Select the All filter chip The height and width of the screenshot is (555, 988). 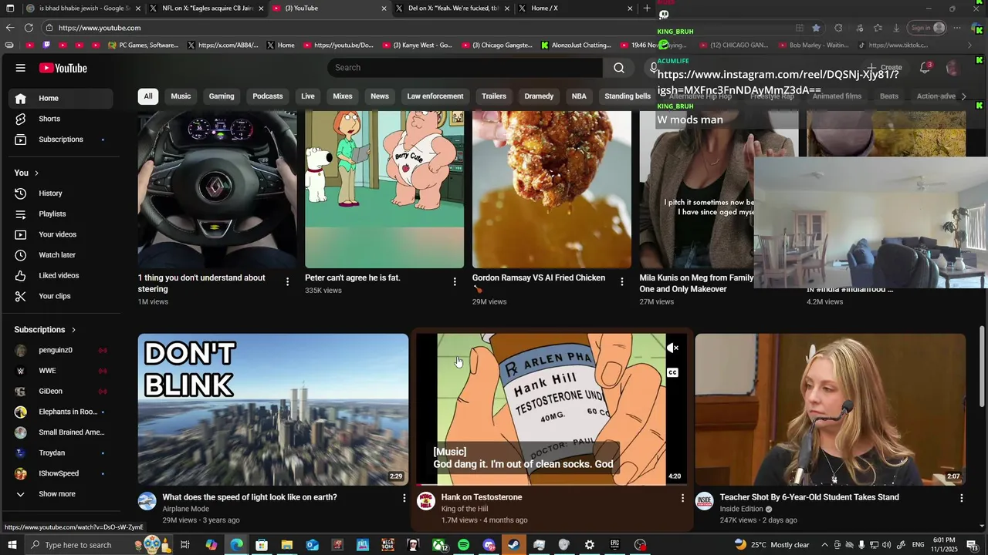point(147,96)
